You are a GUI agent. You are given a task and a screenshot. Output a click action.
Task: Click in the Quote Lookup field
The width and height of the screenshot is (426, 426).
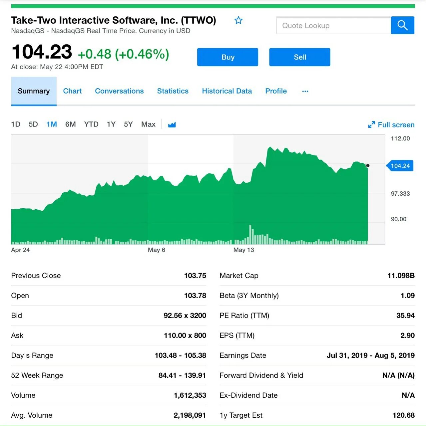(334, 25)
